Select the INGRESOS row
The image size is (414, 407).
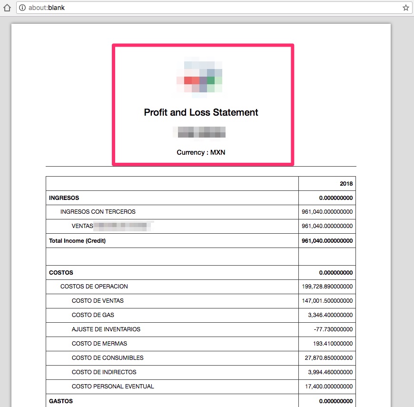tap(63, 198)
